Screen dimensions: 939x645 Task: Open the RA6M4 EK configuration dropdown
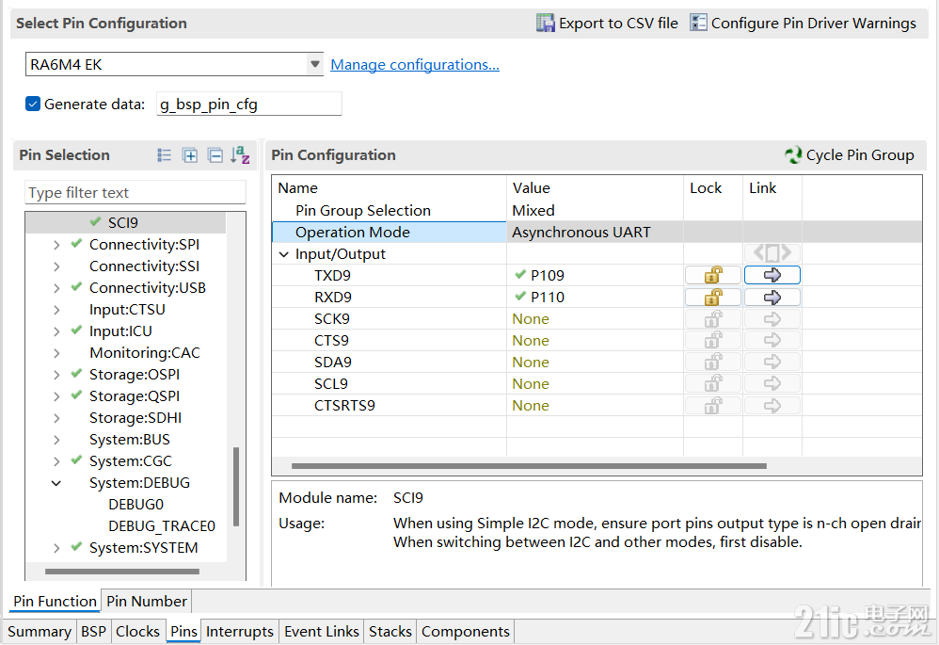(x=314, y=64)
